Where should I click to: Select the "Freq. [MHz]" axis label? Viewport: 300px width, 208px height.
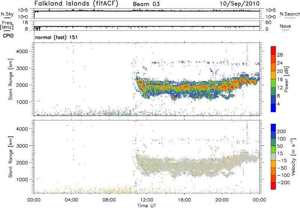pos(7,25)
